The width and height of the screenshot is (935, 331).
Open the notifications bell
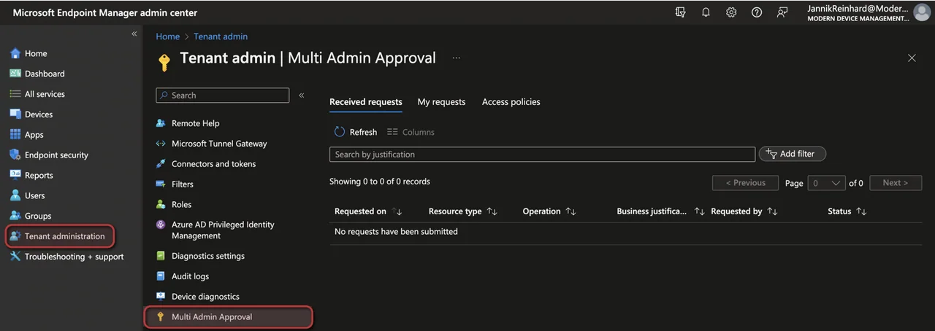pos(706,12)
